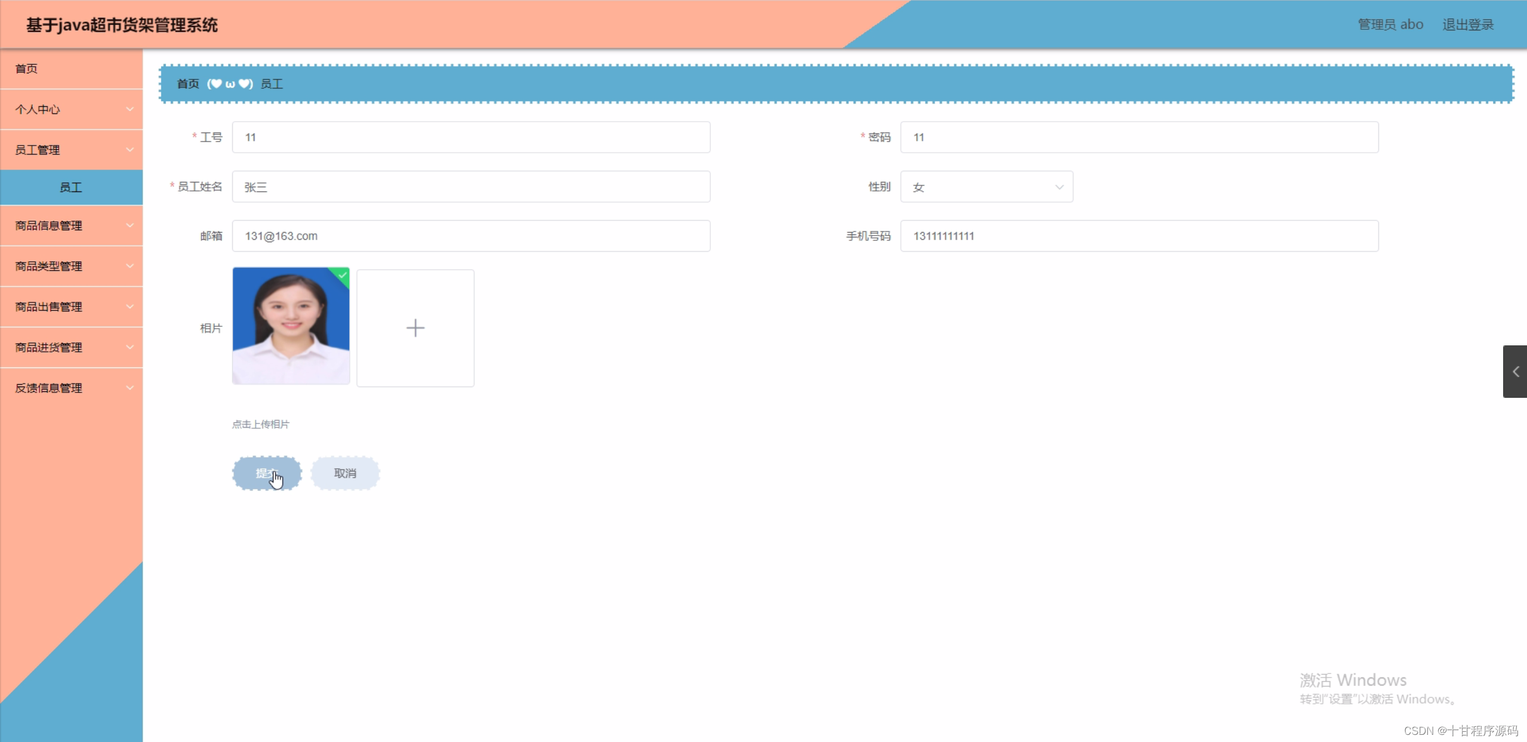Open the 性别 dropdown selector
The image size is (1527, 742).
coord(986,187)
